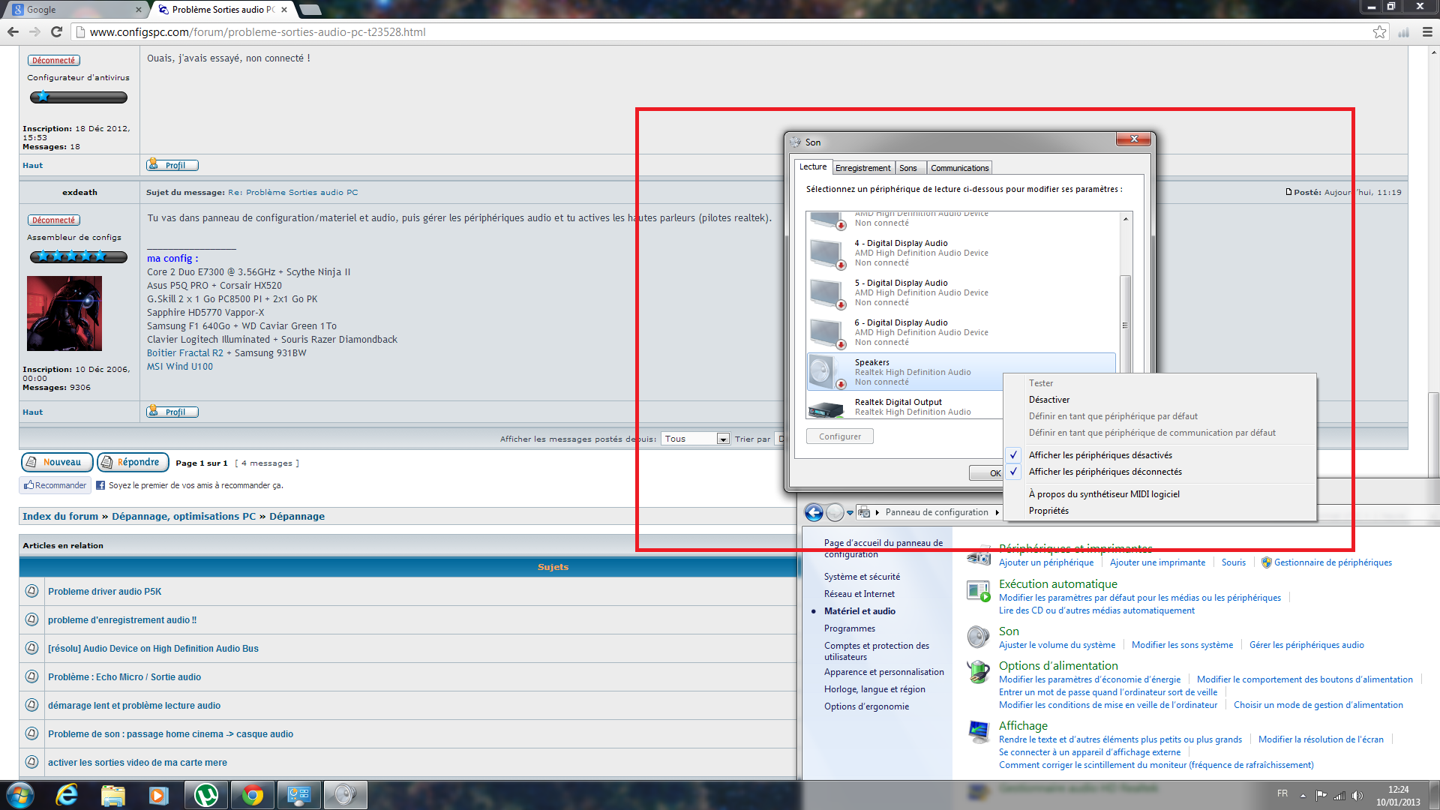
Task: Expand Panneau de configuration breadcrumb arrow
Action: [x=997, y=512]
